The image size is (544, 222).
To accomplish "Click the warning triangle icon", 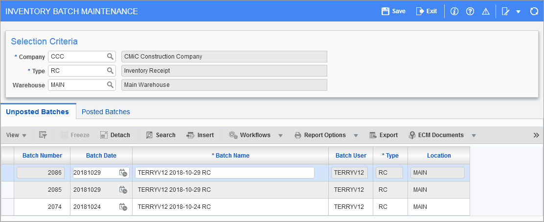I will point(485,11).
